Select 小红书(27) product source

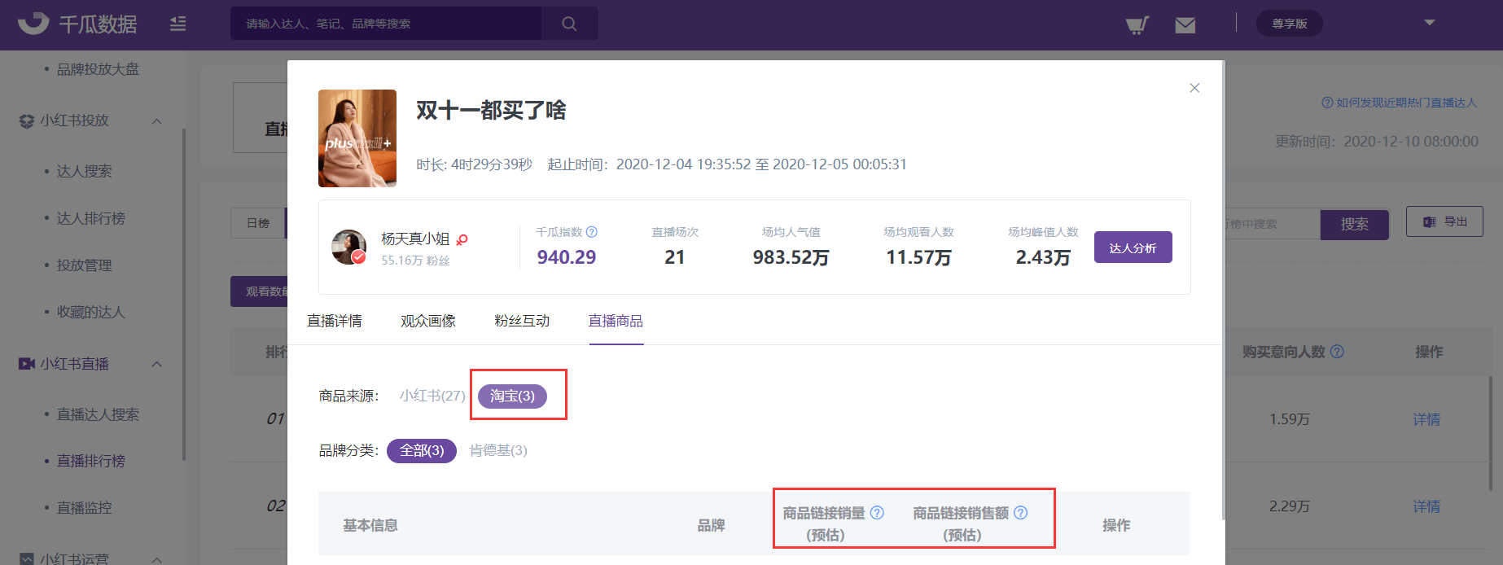432,396
